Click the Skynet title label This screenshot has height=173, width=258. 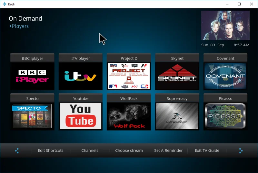(177, 58)
